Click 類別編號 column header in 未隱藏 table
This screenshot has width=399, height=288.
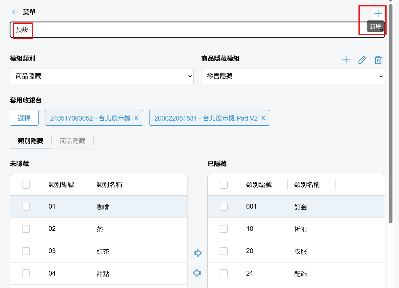click(x=61, y=185)
